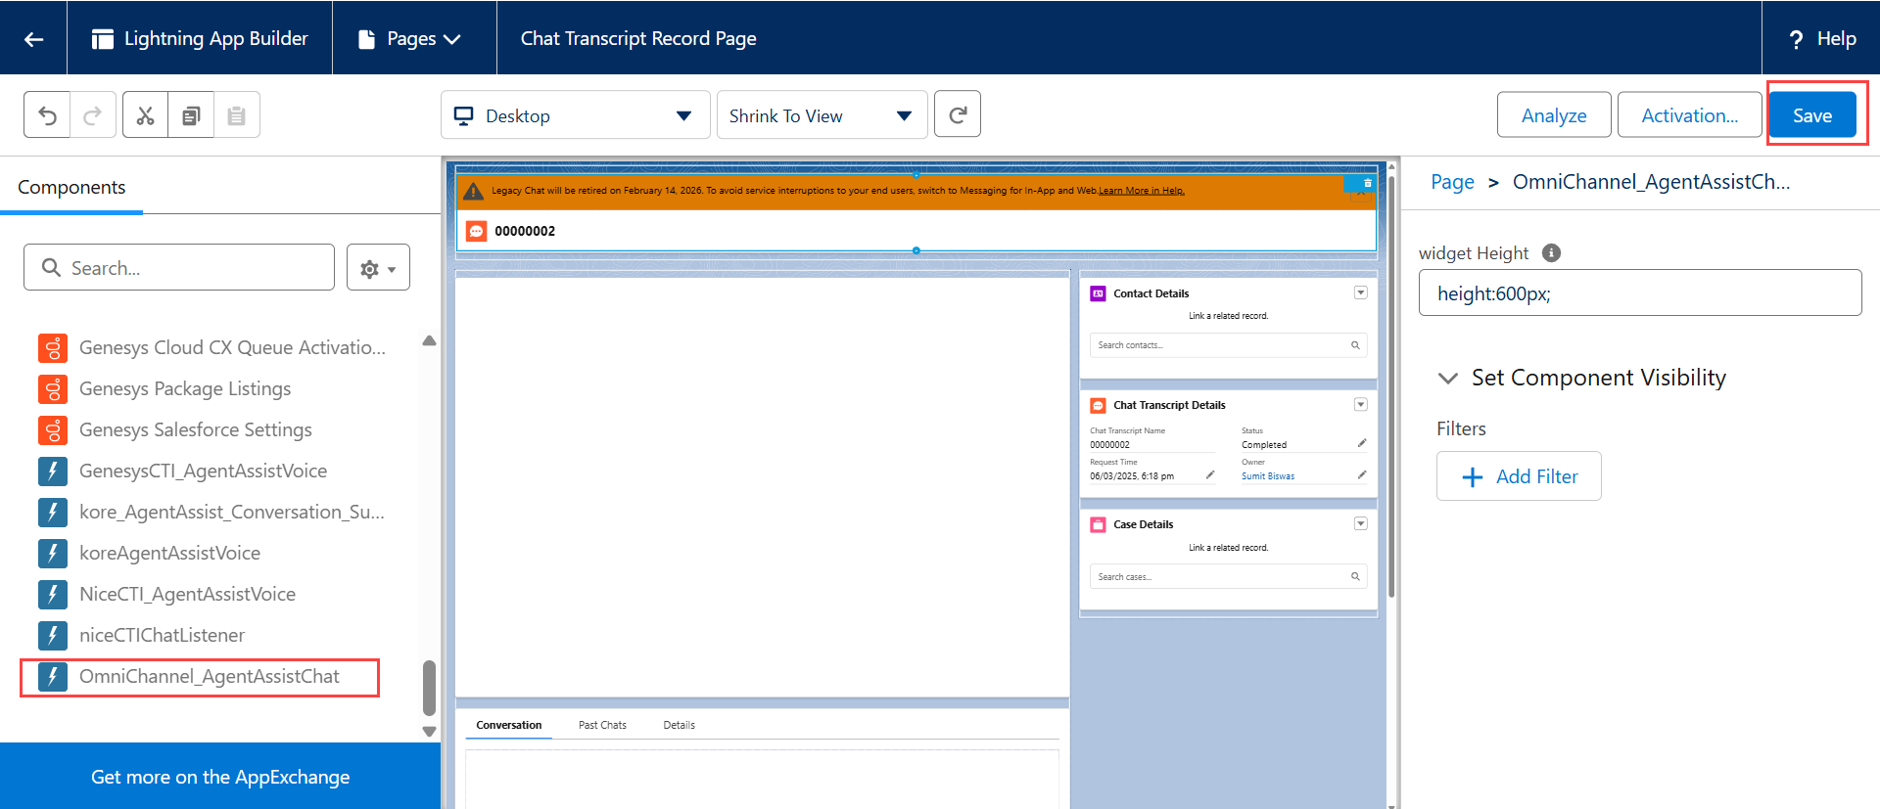
Task: Redo the last change
Action: click(93, 115)
